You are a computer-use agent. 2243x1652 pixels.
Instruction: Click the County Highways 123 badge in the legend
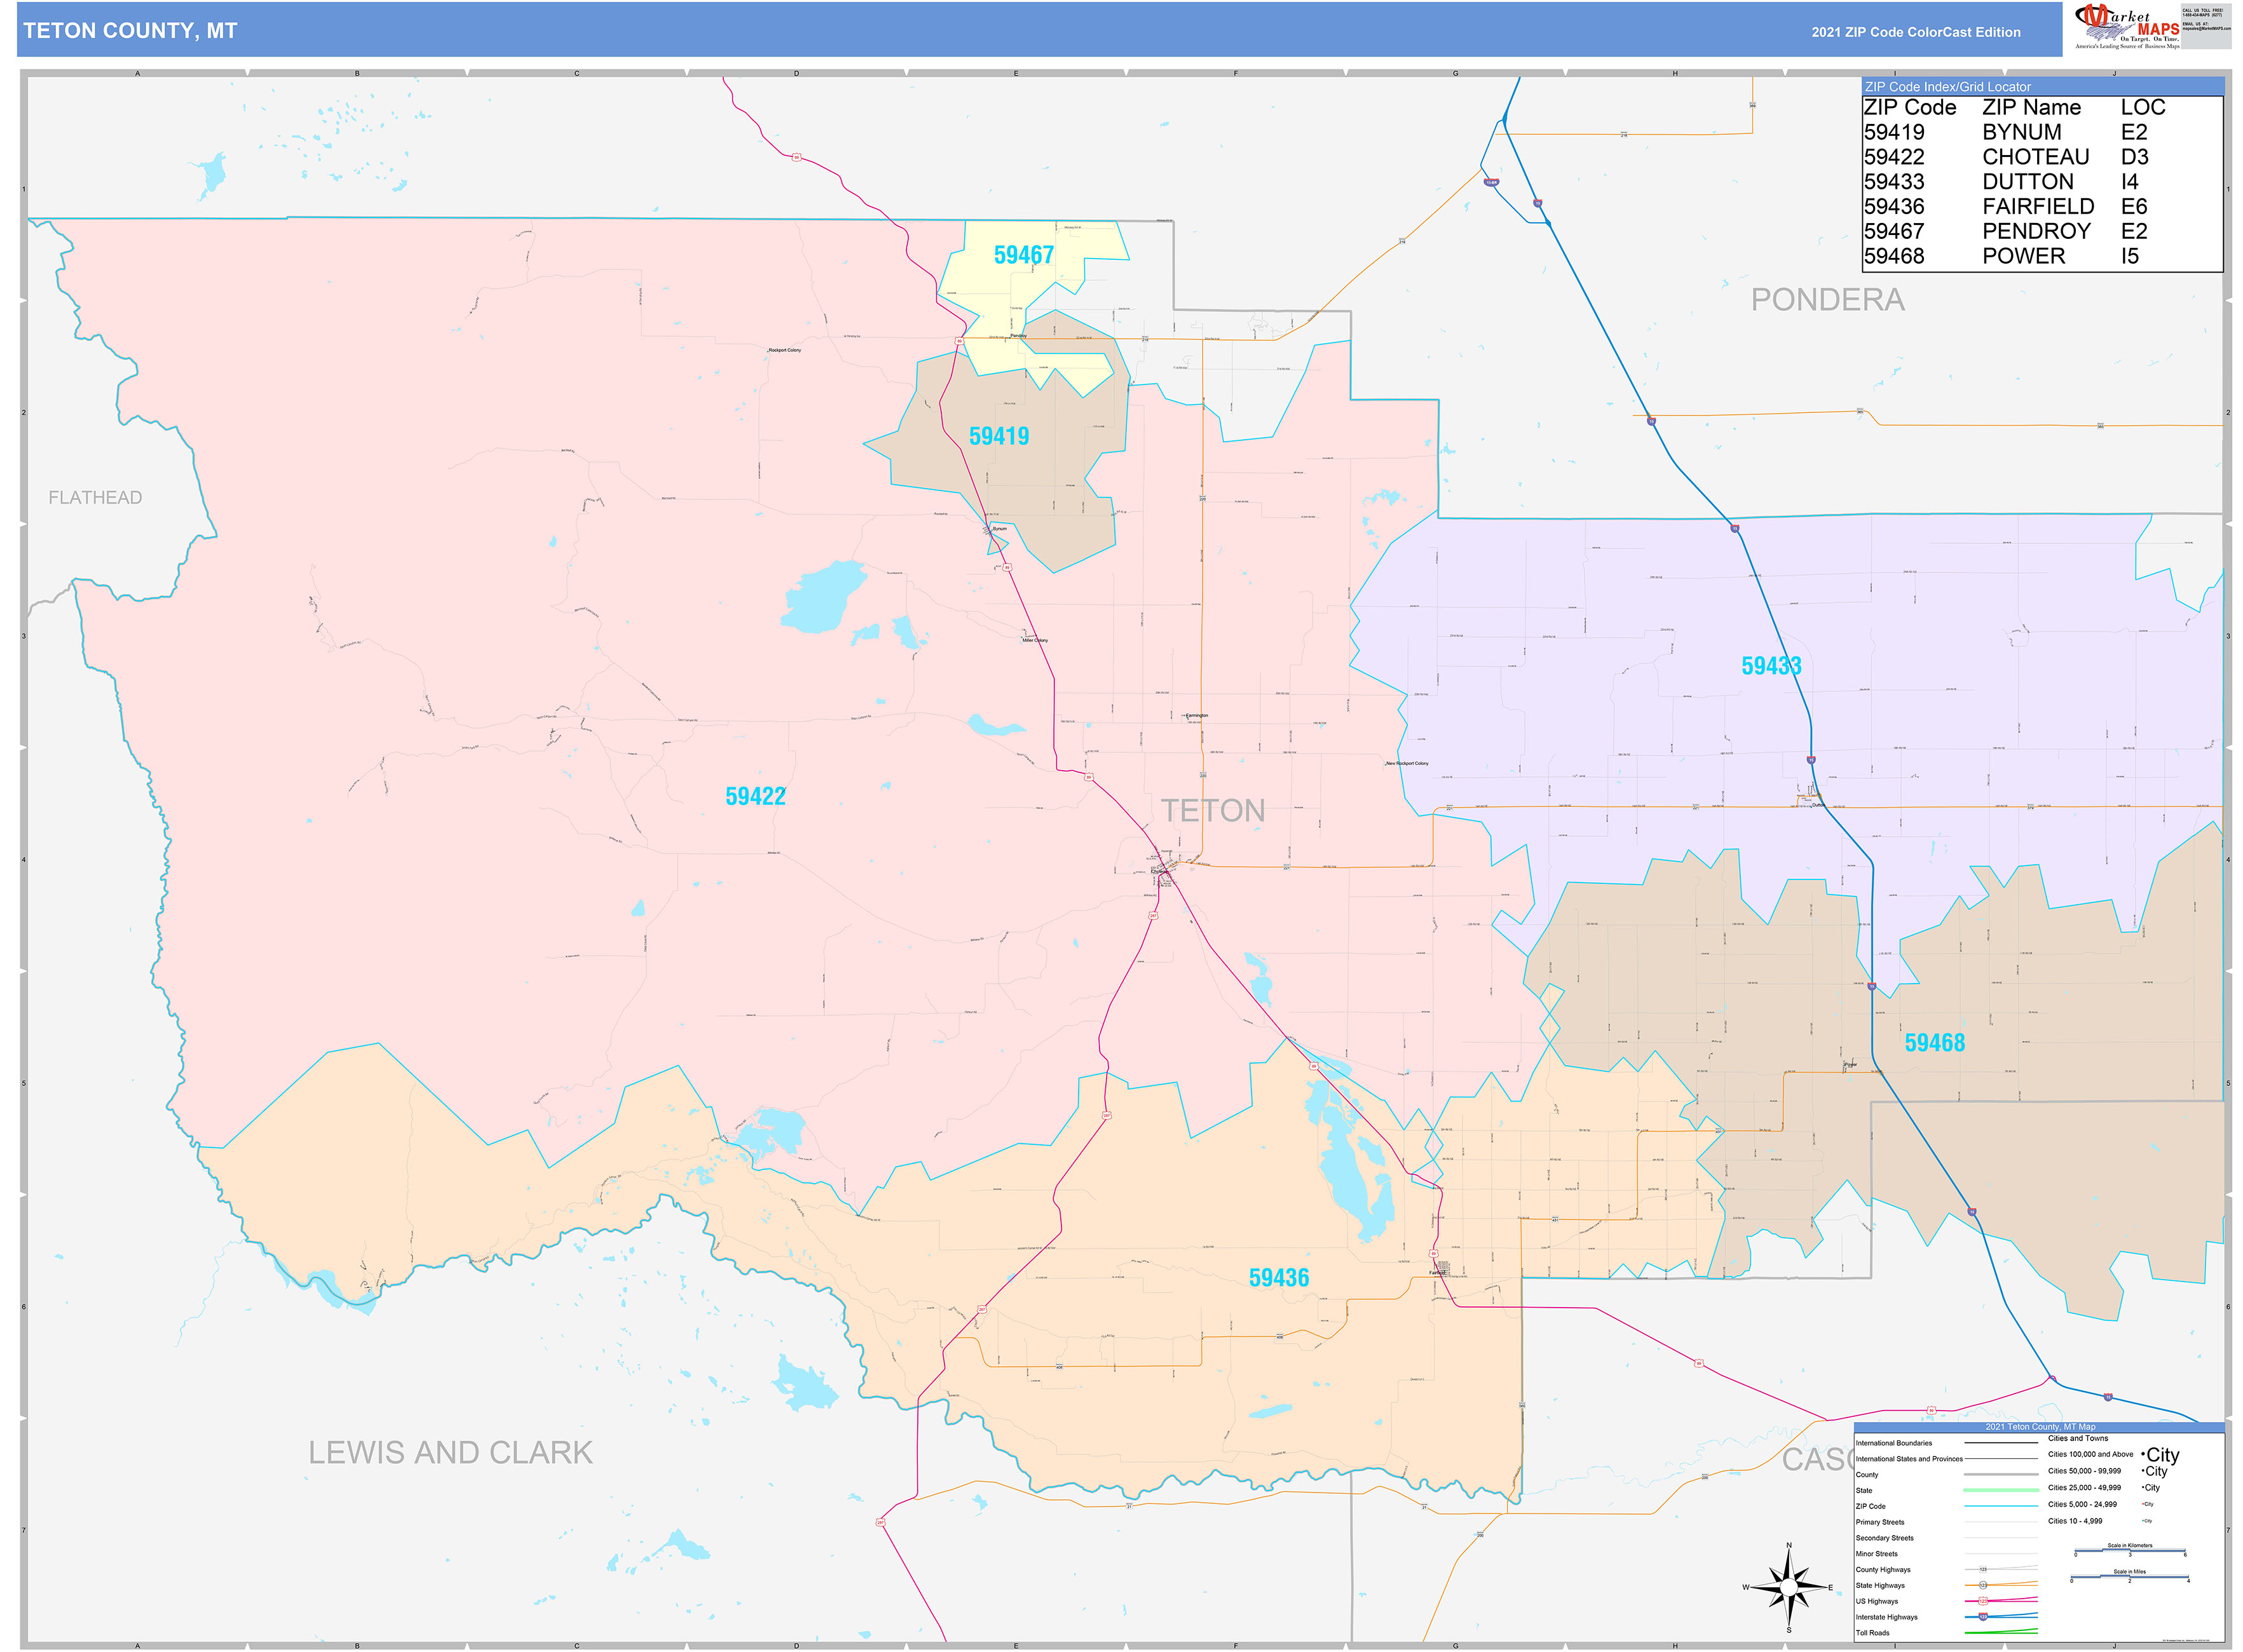coord(1984,1569)
